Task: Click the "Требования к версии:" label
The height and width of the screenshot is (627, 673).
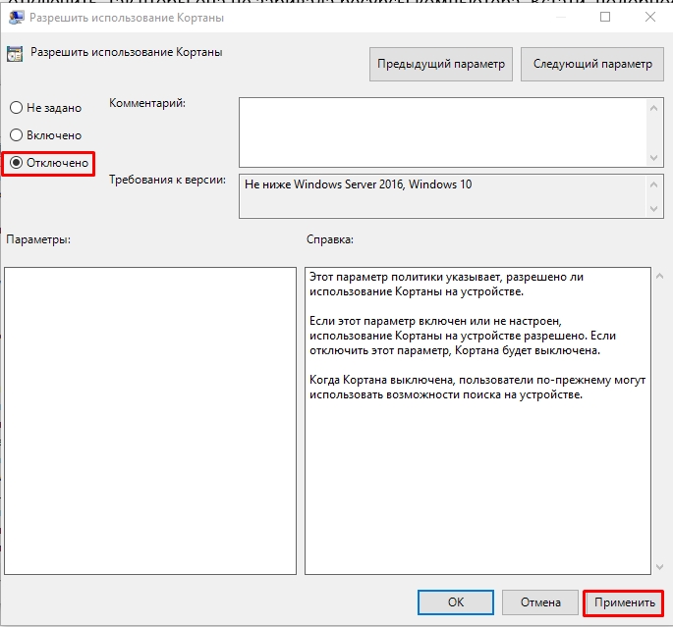Action: click(x=167, y=180)
